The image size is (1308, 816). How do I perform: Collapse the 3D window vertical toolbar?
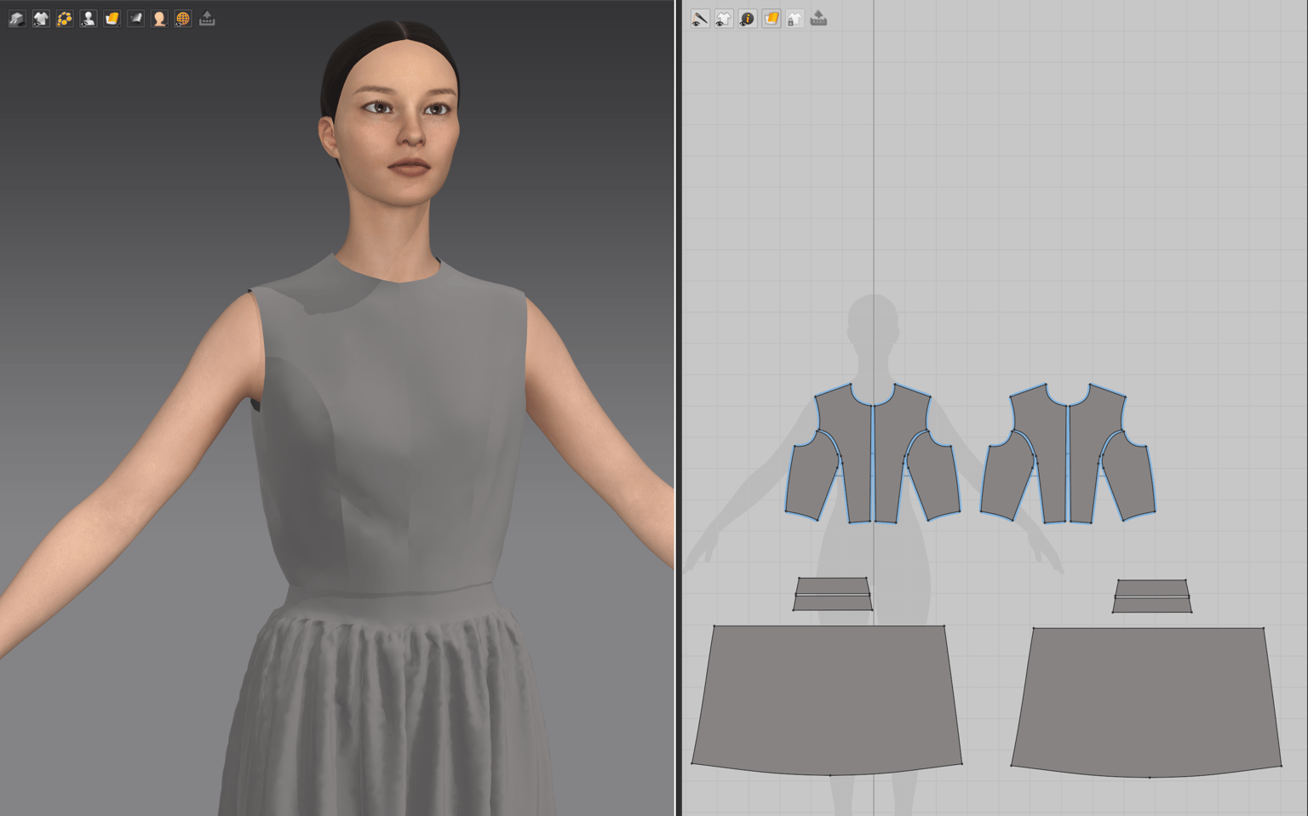(x=207, y=18)
